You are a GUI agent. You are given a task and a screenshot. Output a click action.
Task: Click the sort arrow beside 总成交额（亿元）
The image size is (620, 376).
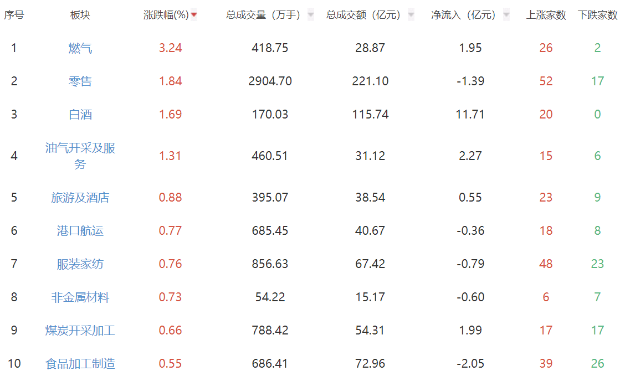[x=411, y=16]
